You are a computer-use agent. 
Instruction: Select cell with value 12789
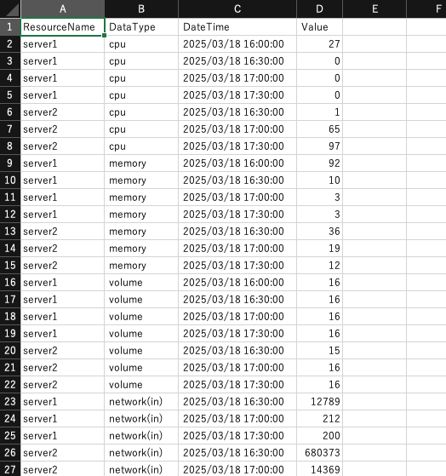pyautogui.click(x=319, y=402)
